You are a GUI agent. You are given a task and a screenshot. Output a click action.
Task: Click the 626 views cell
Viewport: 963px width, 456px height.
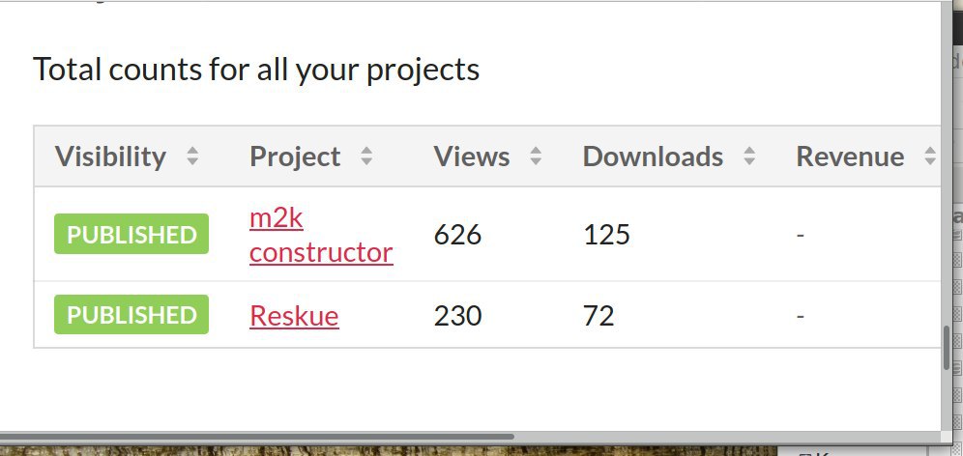[457, 235]
